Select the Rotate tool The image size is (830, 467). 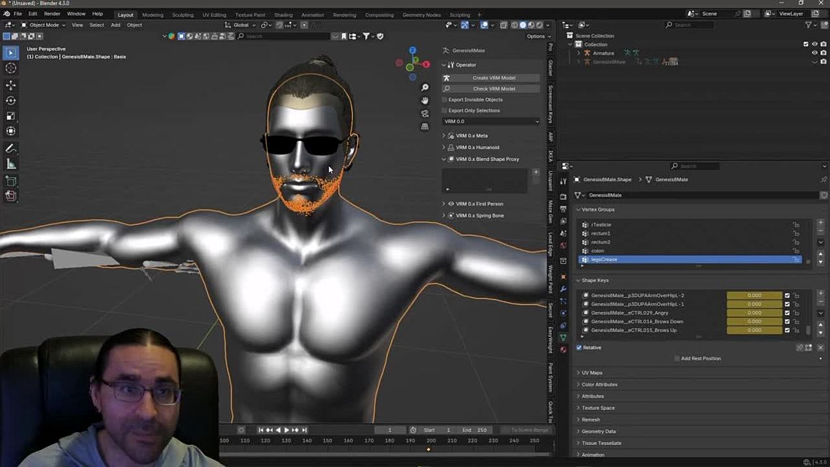[11, 101]
